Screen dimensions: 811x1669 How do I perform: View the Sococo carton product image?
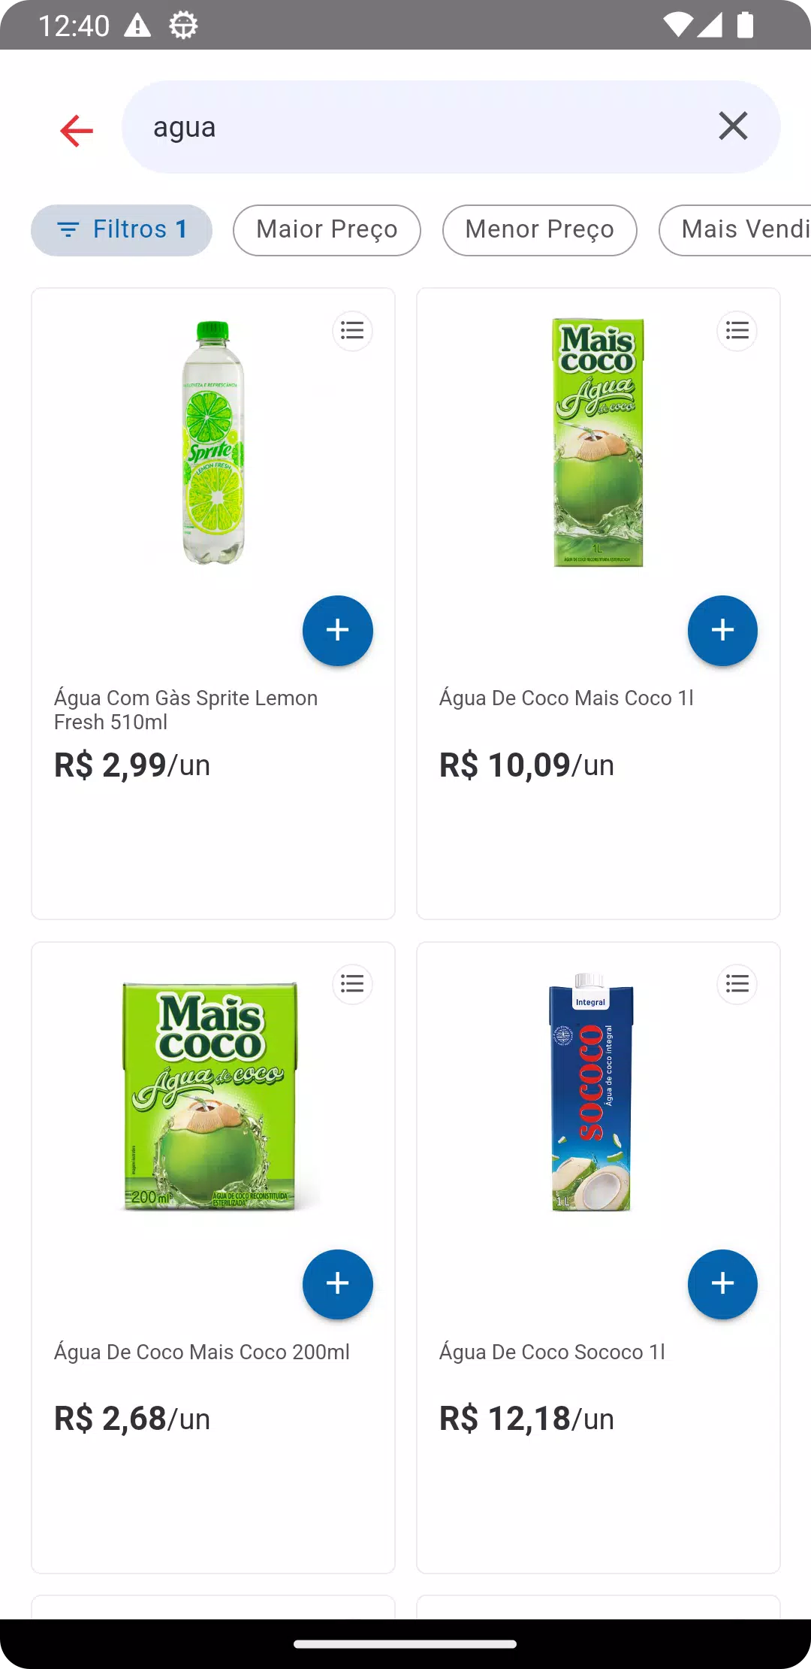coord(592,1092)
